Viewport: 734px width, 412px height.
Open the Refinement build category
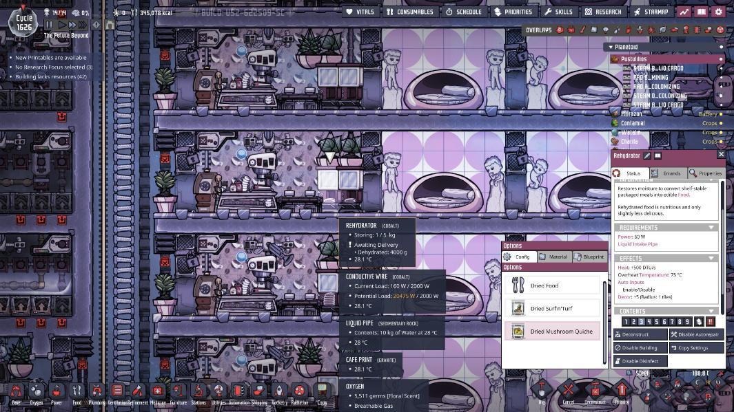138,391
